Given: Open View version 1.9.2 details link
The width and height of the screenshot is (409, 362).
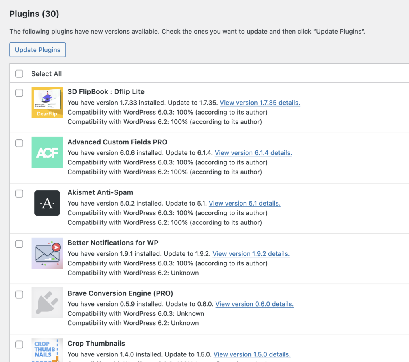Looking at the screenshot, I should coord(251,254).
